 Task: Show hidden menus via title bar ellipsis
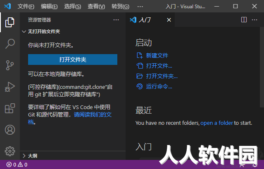click(x=140, y=7)
